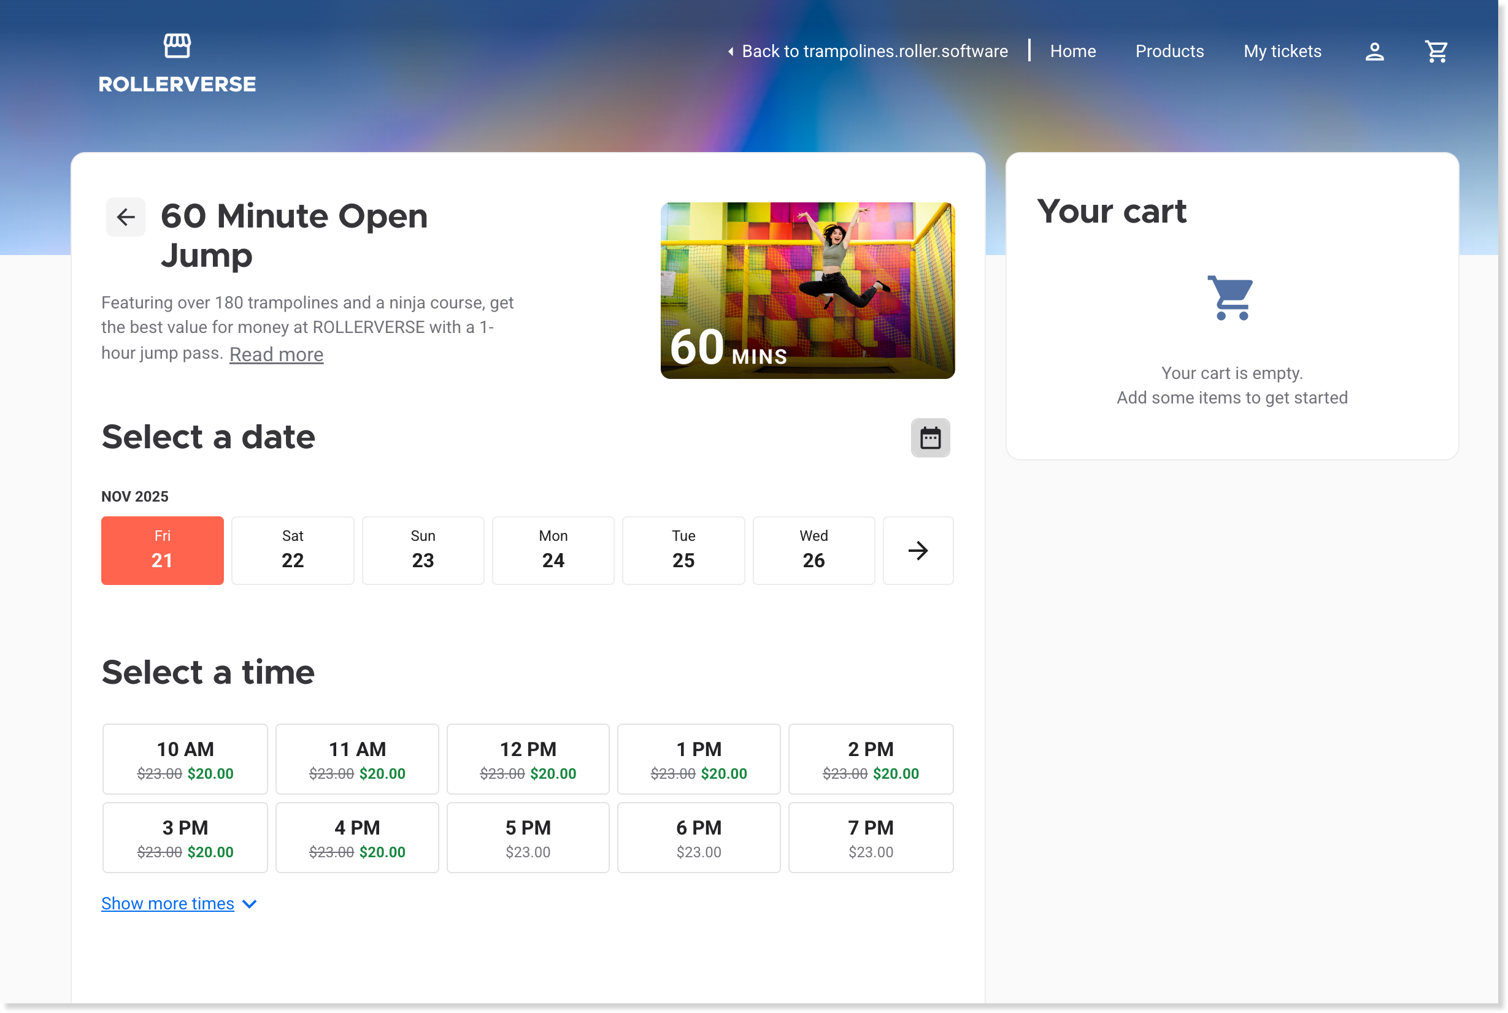This screenshot has width=1508, height=1013.
Task: Navigate to Home in header
Action: pyautogui.click(x=1072, y=51)
